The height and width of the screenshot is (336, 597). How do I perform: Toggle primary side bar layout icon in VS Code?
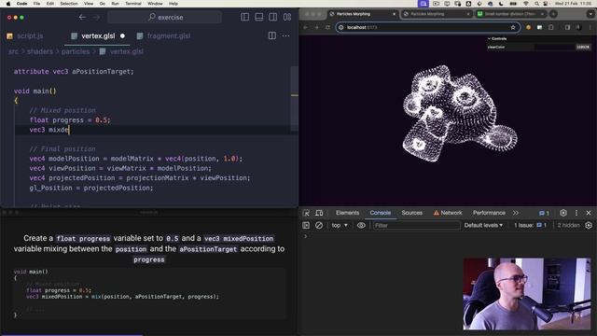[x=244, y=17]
